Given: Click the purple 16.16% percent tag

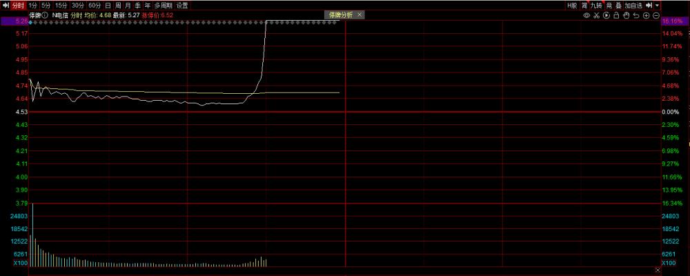Looking at the screenshot, I should 675,21.
